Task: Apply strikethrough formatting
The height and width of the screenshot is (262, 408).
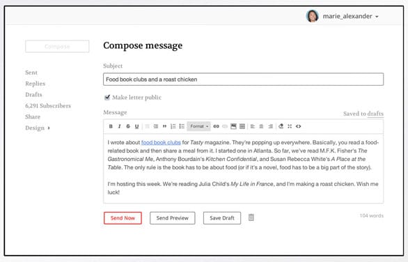Action: tap(128, 126)
